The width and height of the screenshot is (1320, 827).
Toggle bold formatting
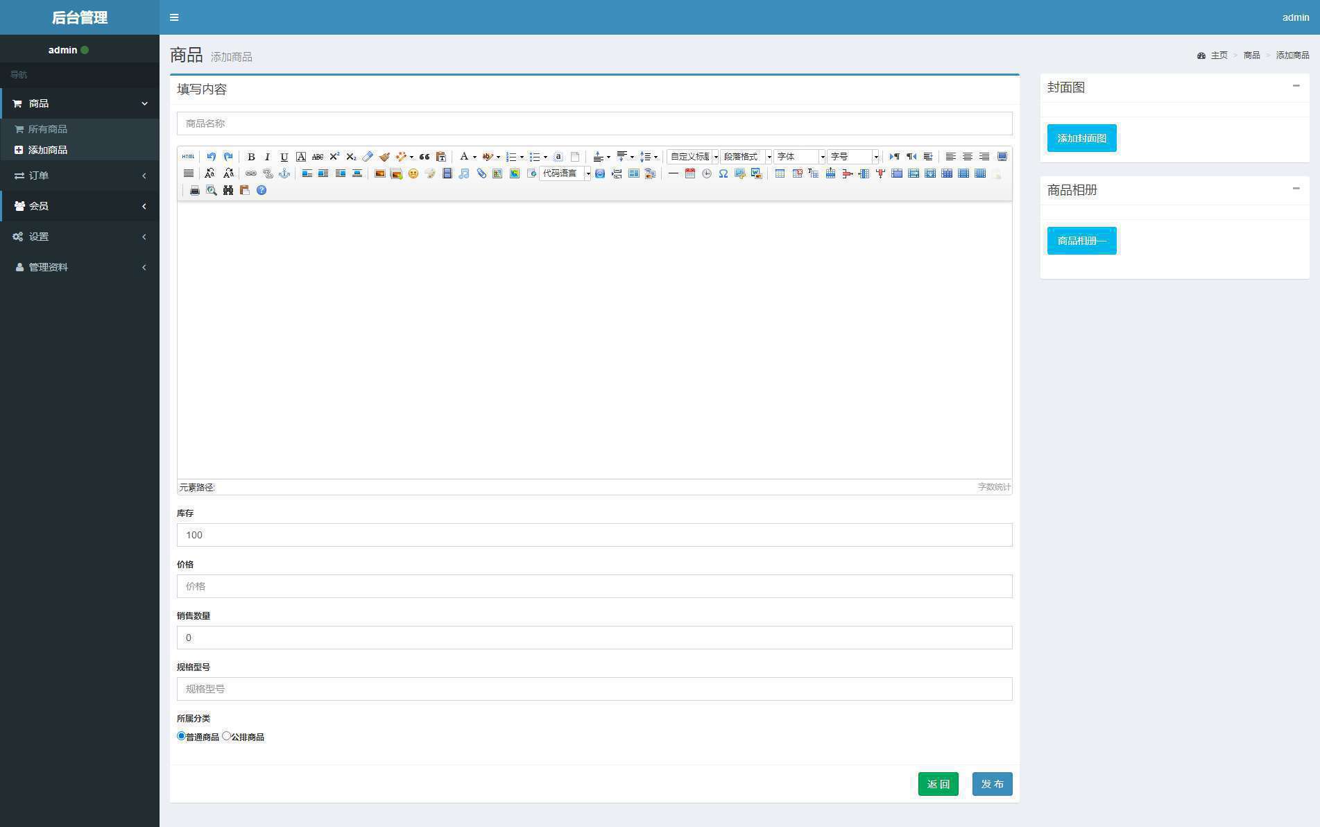tap(251, 157)
